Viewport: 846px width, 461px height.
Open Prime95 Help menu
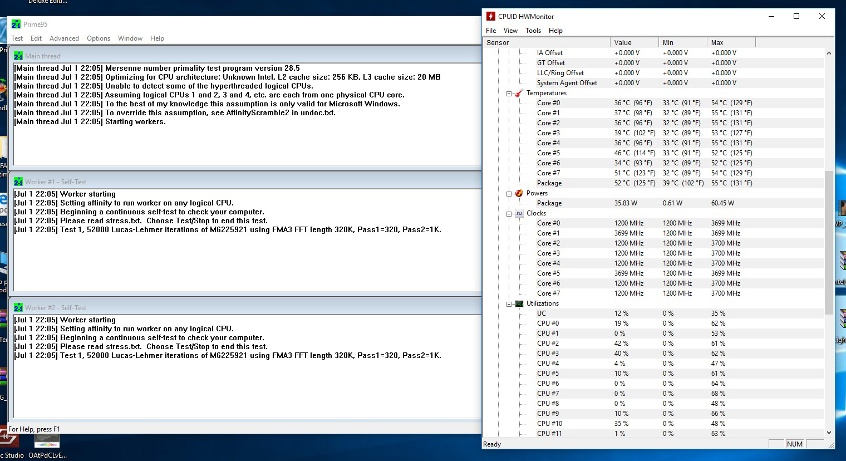[x=157, y=38]
